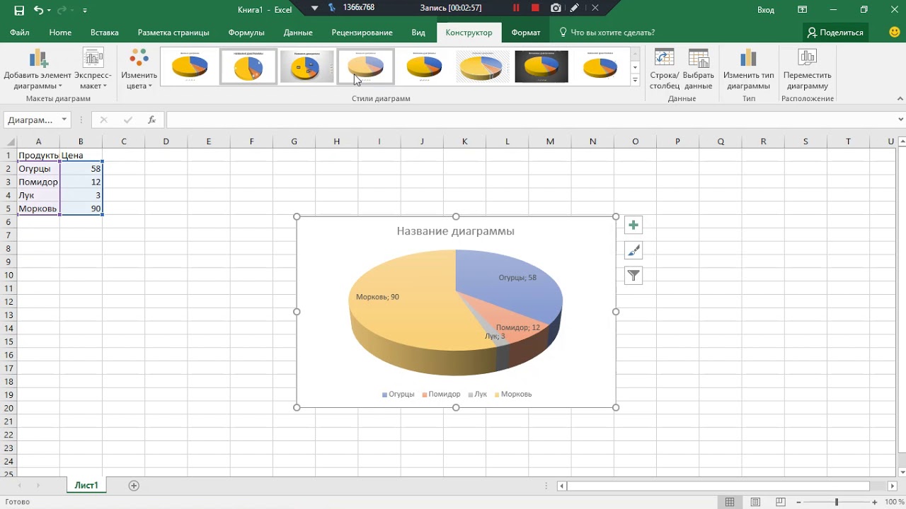The height and width of the screenshot is (509, 906).
Task: Open the Chart Styles brush button
Action: click(633, 251)
